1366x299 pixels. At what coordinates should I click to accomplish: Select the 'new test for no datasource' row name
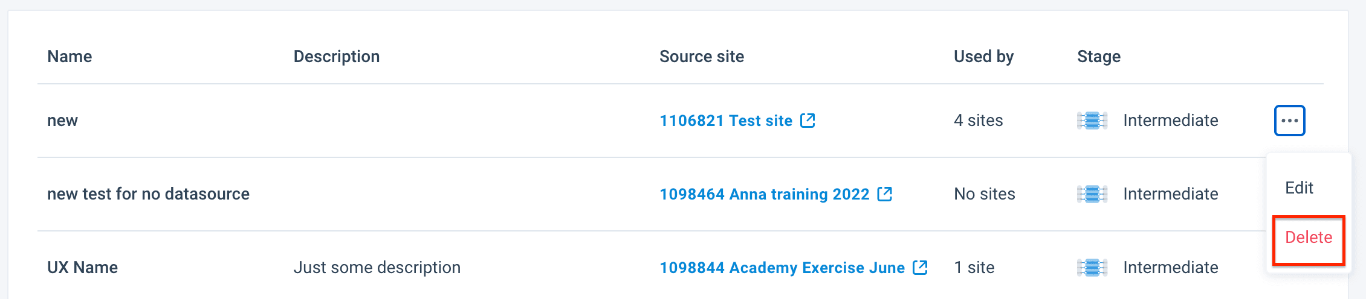148,194
